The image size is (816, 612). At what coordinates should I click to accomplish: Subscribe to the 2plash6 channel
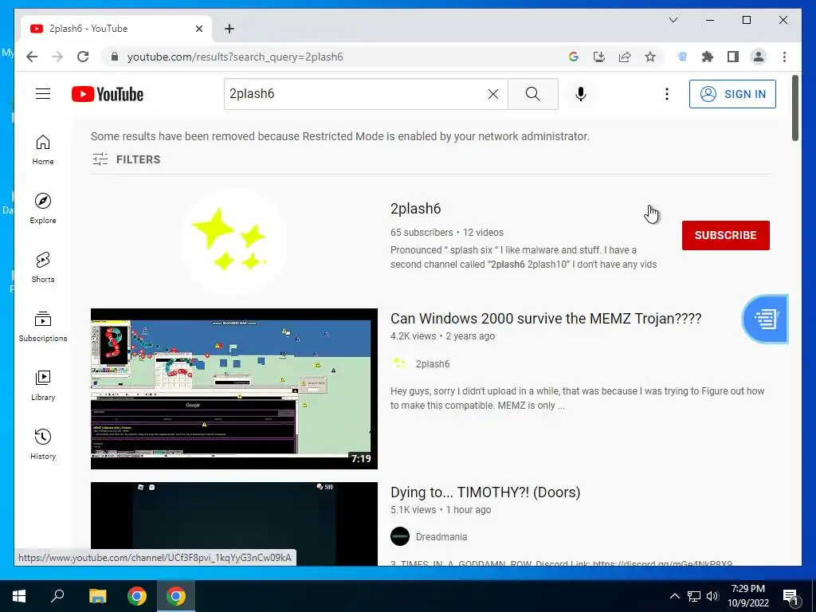tap(725, 235)
